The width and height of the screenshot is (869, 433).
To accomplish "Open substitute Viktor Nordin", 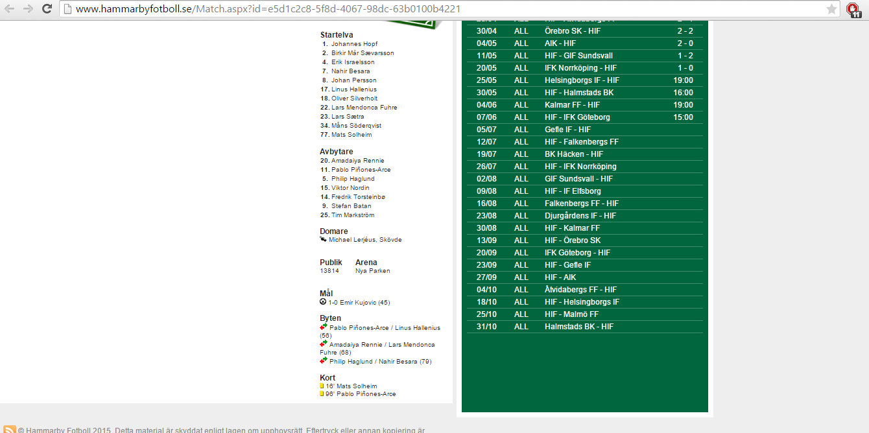I will click(x=350, y=188).
